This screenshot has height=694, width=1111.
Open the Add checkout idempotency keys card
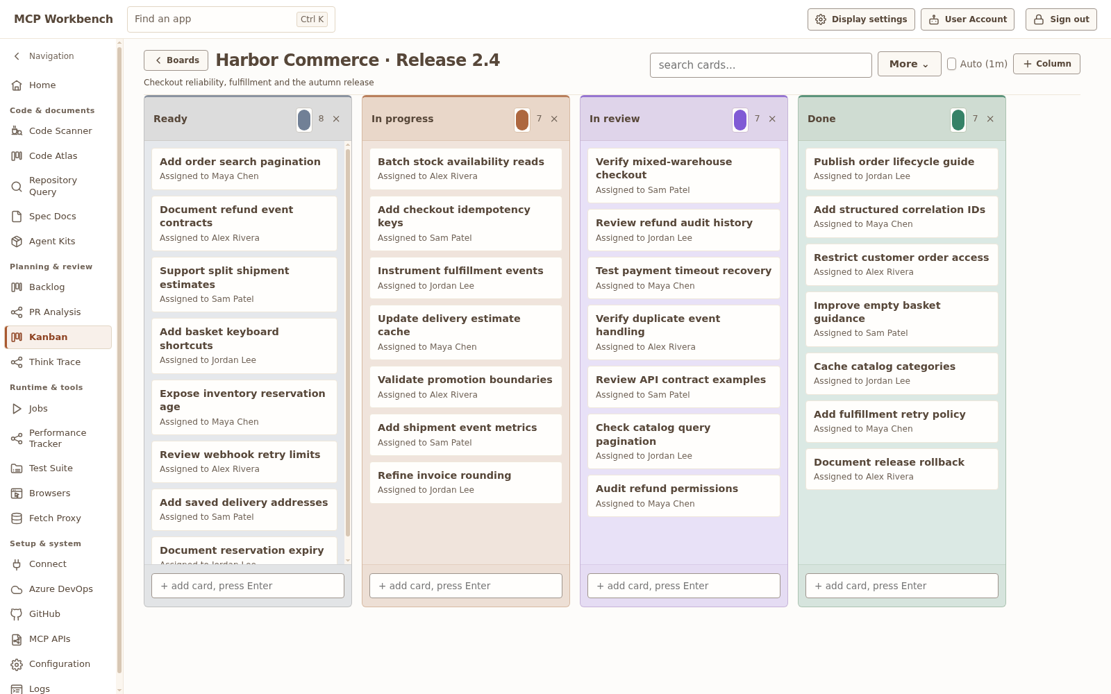coord(466,223)
